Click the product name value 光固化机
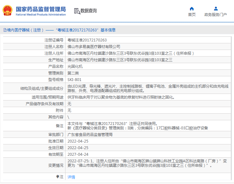This screenshot has height=184, width=234. click(75, 67)
